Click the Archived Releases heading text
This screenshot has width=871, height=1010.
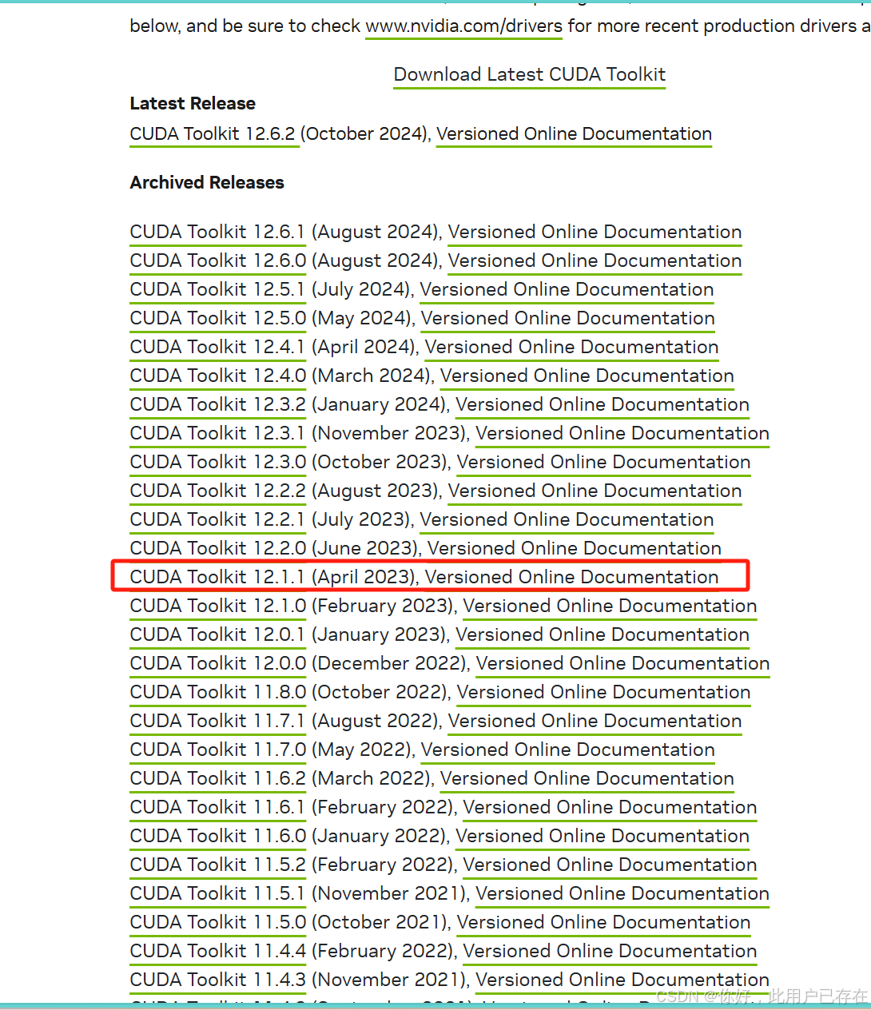[x=207, y=182]
